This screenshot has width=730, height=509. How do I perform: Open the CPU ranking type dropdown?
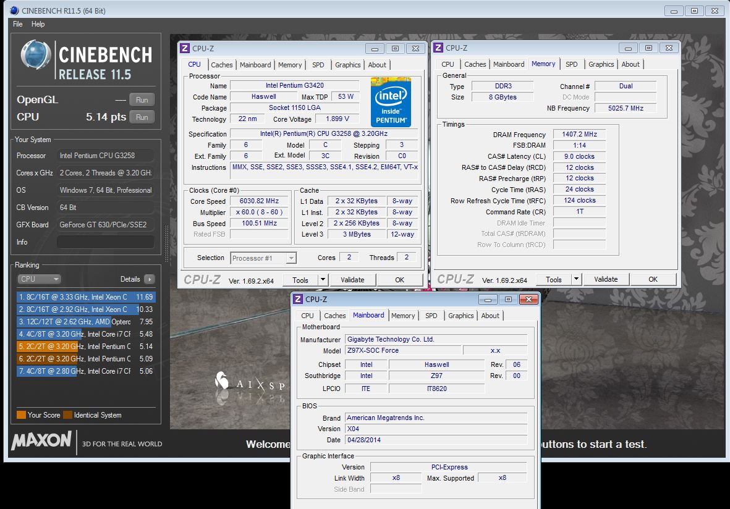[39, 279]
